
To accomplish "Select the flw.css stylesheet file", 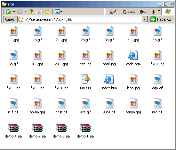I will [x=85, y=82].
